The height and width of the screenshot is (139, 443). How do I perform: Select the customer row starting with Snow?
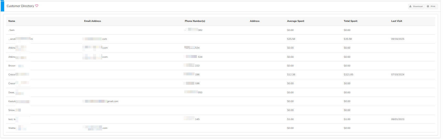pos(12,110)
